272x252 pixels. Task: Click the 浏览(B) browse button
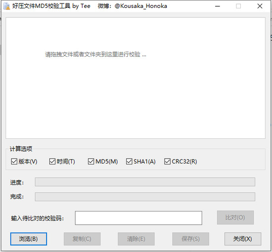click(29, 239)
